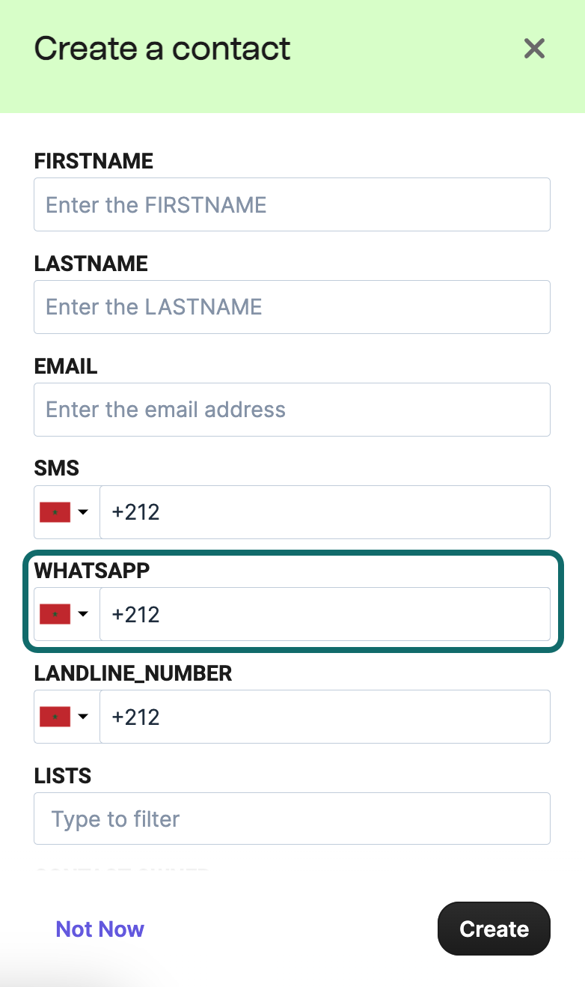Click the Not Now link
The image size is (585, 987).
(x=99, y=929)
